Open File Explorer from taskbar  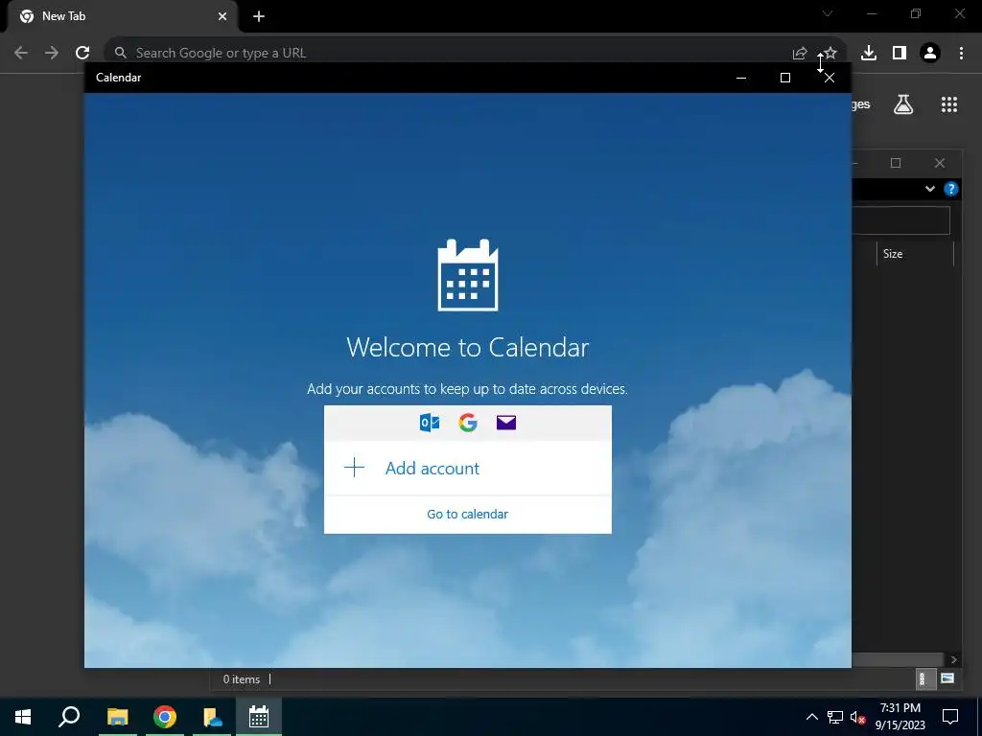point(118,717)
